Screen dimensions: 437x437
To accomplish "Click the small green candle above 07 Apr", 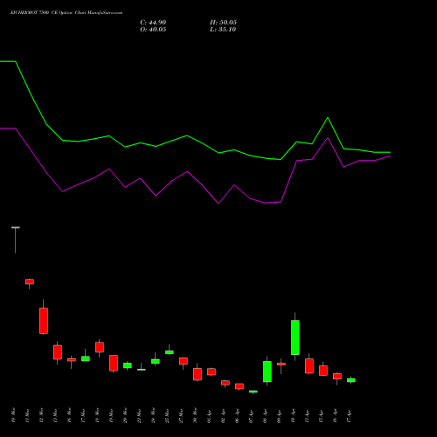I will 253,392.
